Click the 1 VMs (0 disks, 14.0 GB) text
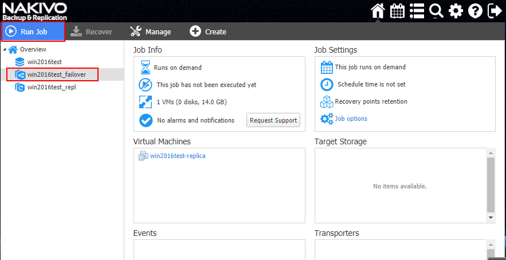 pos(192,103)
